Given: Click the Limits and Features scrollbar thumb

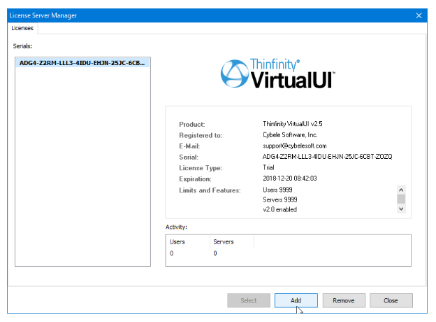Looking at the screenshot, I should coord(401,199).
